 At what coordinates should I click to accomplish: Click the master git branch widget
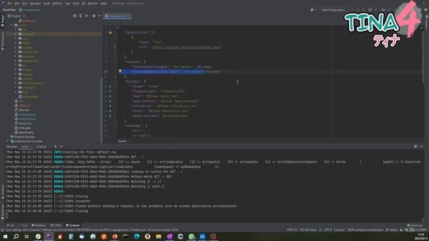tap(391, 230)
